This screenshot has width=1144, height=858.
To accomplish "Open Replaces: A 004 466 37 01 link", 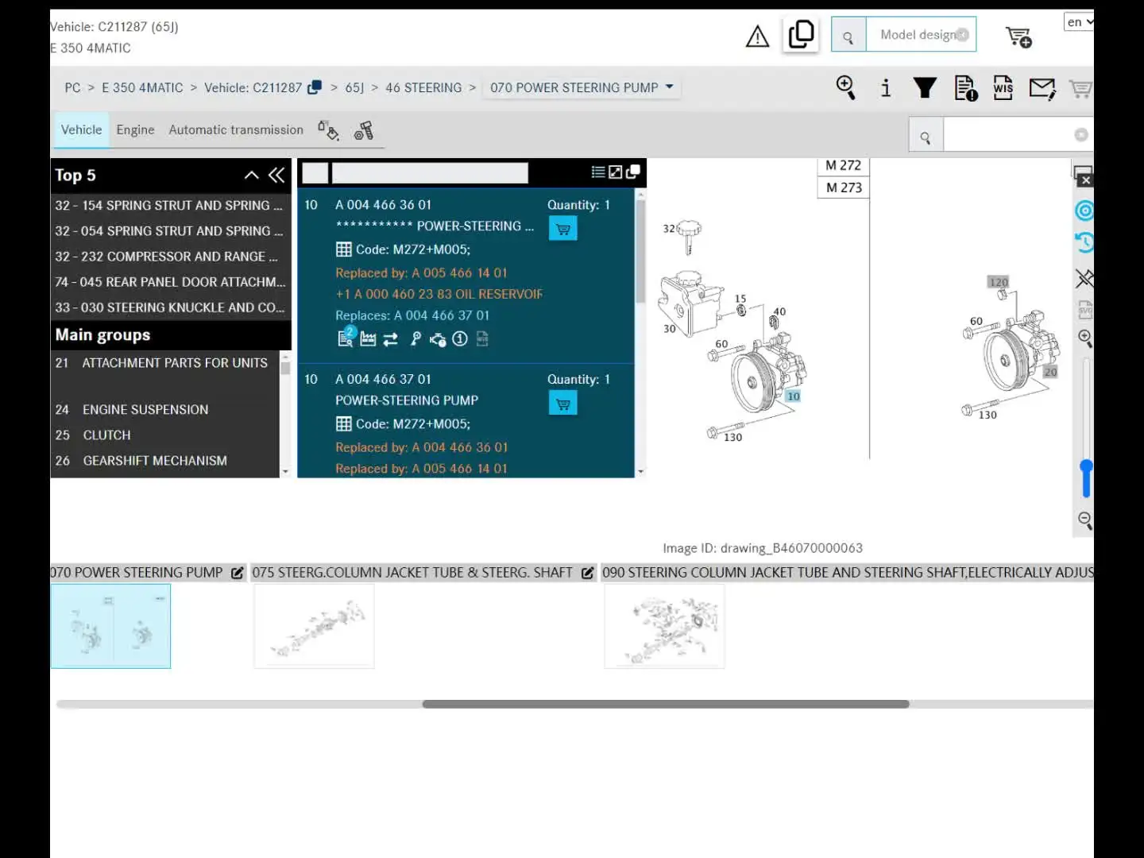I will (412, 315).
